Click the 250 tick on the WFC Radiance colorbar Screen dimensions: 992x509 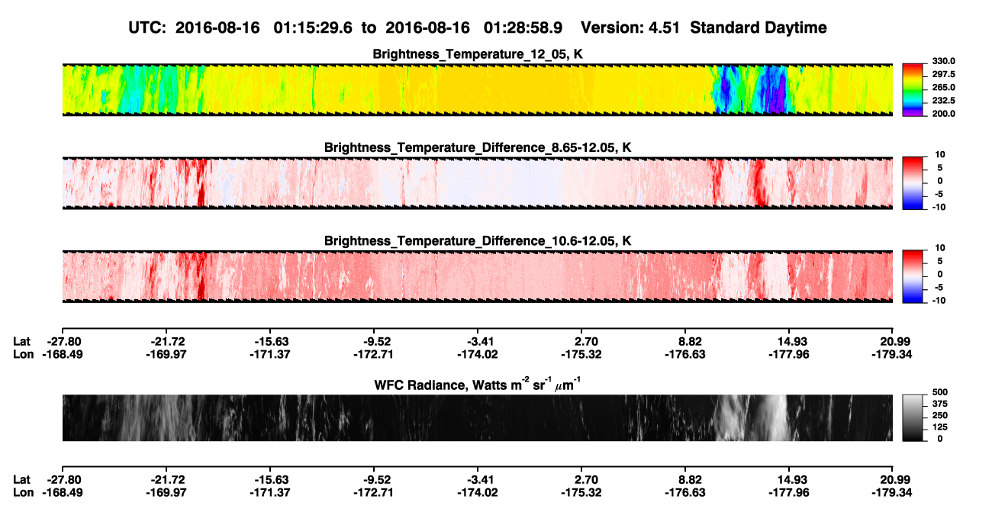point(939,416)
